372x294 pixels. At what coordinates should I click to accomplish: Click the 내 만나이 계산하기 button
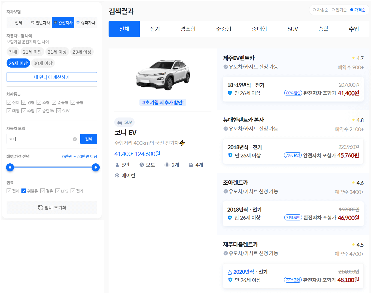tap(52, 77)
